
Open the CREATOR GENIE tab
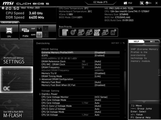[10, 22]
